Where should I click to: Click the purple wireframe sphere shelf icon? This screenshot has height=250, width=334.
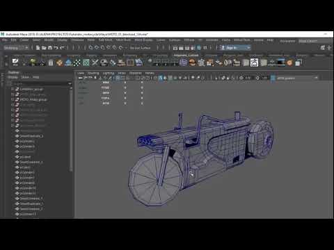pos(183,62)
